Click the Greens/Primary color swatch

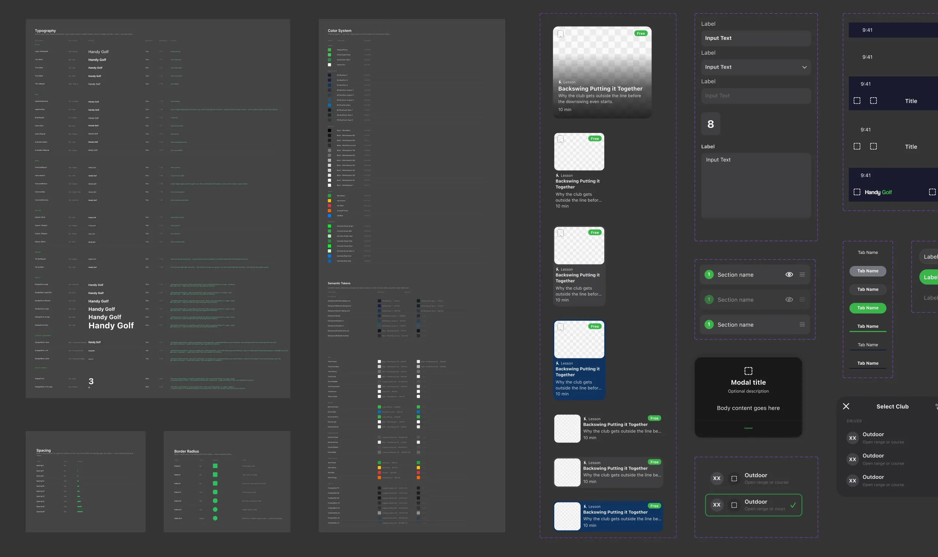(330, 49)
